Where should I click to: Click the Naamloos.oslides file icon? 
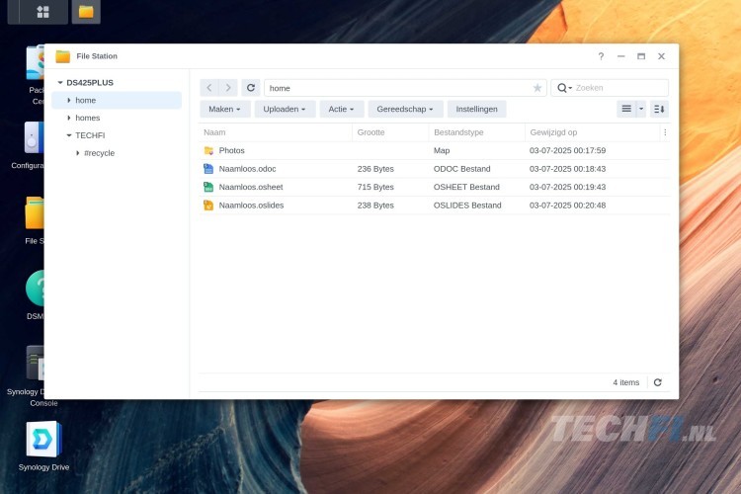click(208, 206)
